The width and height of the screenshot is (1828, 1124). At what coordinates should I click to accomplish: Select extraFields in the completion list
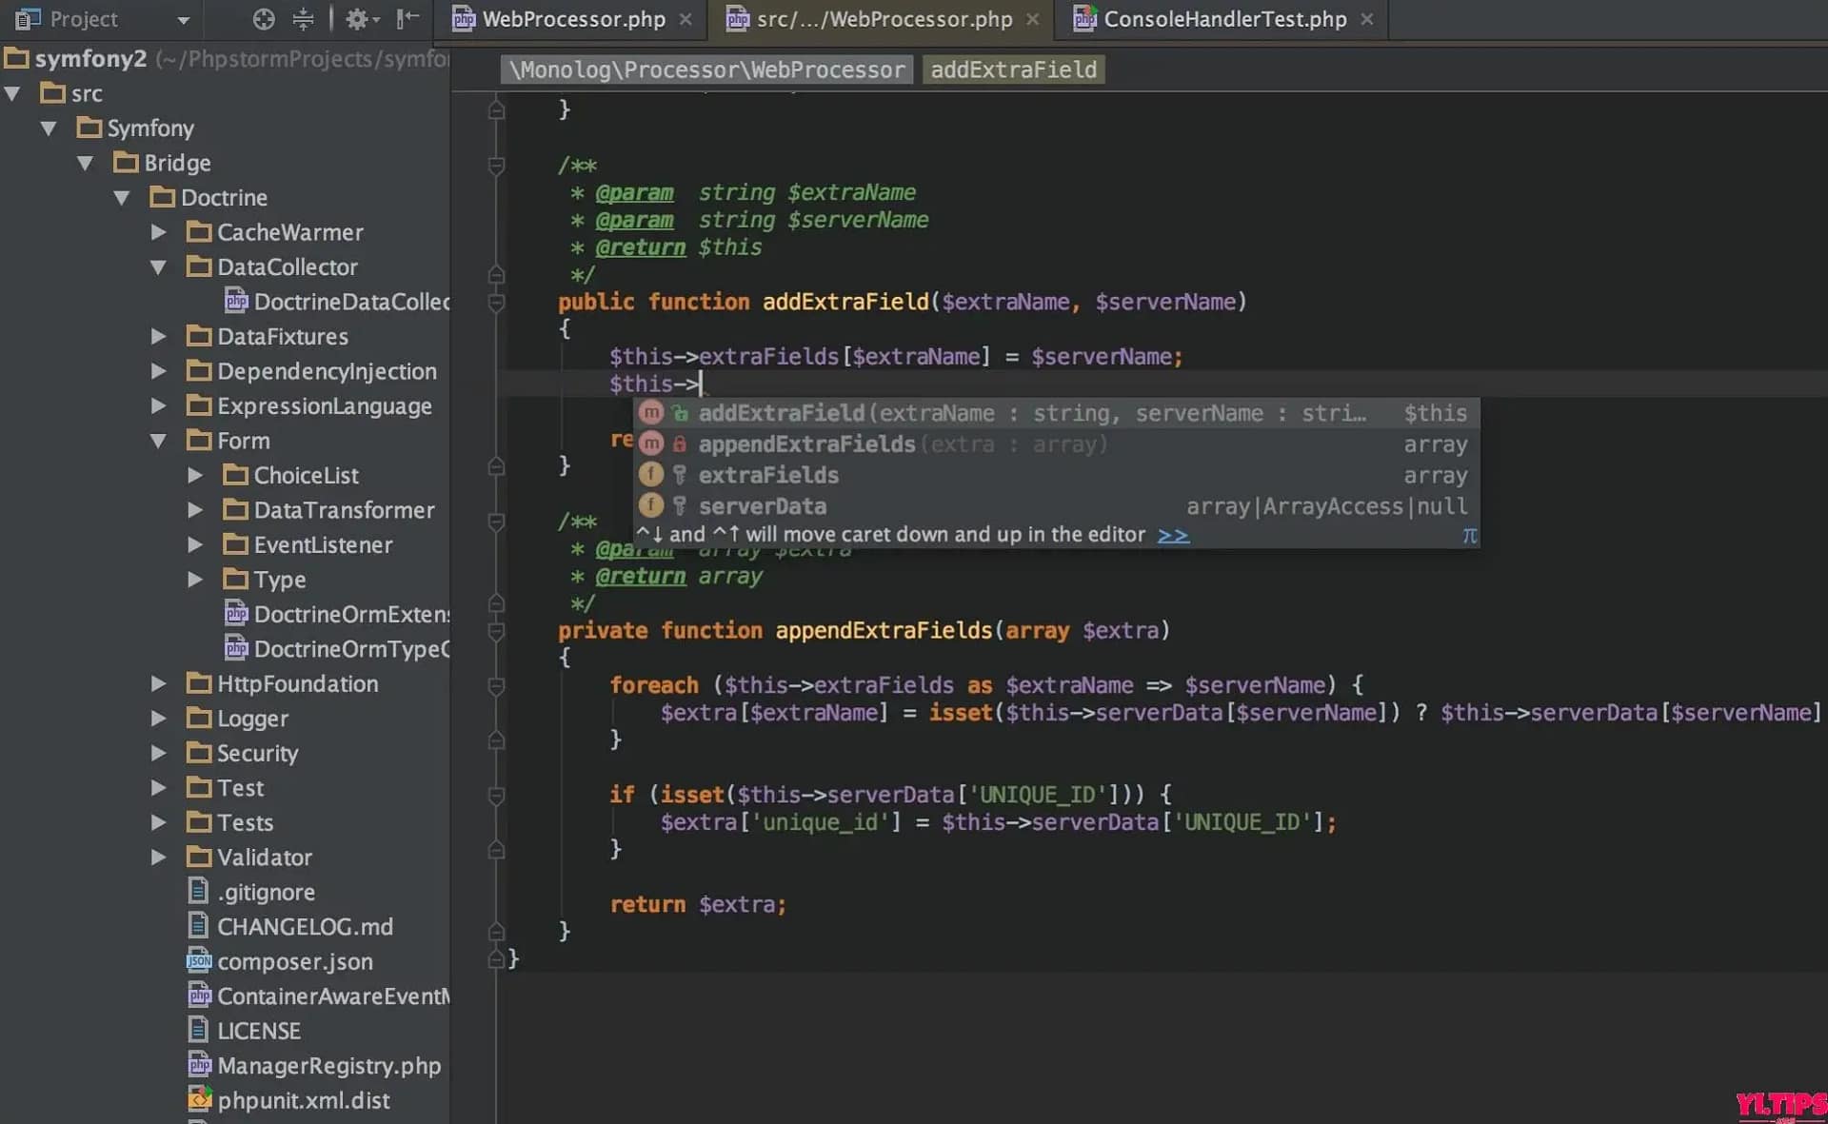click(x=767, y=475)
